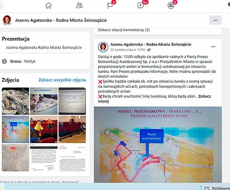Open the Friends icon in top bar
Screen dimensions: 230x190
coord(79,5)
